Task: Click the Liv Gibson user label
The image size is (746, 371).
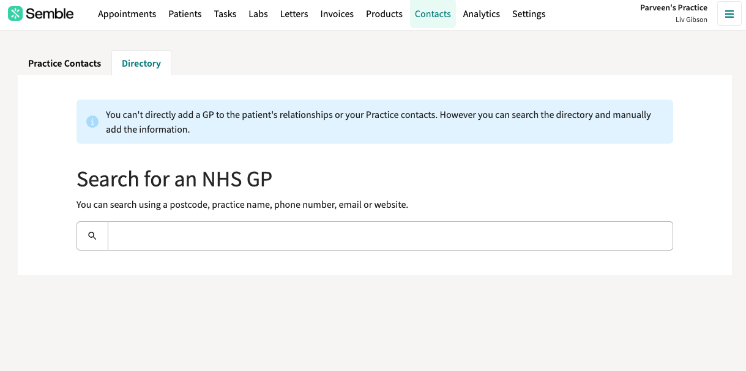Action: coord(691,20)
